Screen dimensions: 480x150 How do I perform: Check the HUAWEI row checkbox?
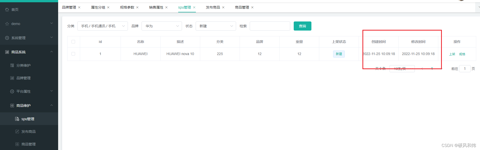[73, 54]
